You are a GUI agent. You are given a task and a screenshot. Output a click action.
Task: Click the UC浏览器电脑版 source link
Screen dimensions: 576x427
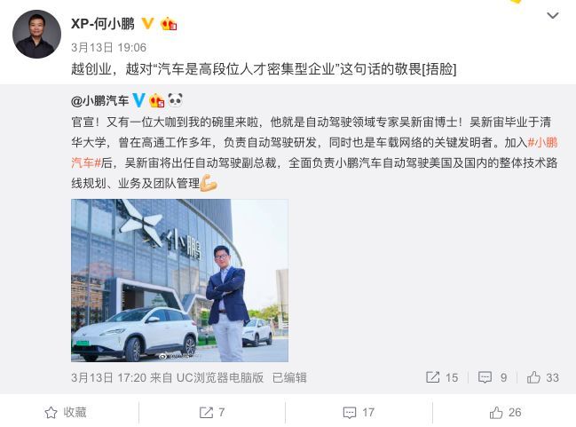[x=220, y=378]
